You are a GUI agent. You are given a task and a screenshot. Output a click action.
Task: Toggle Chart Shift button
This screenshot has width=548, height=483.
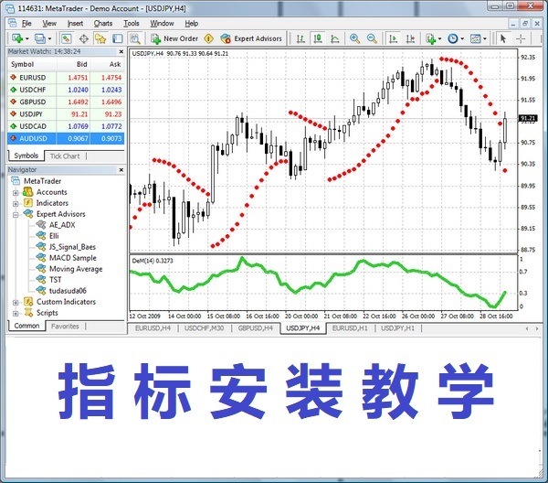coord(410,38)
